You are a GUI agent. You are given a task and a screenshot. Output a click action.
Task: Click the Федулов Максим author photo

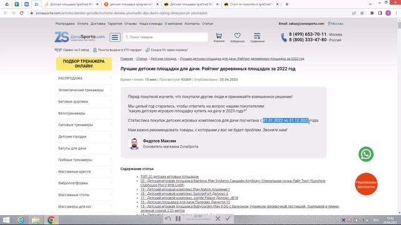(134, 144)
